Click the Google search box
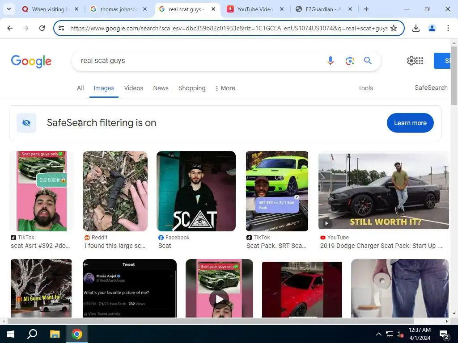The width and height of the screenshot is (458, 343). (199, 61)
